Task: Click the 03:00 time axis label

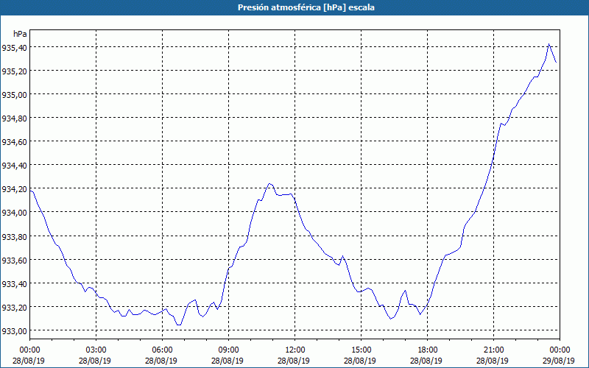Action: (x=96, y=350)
